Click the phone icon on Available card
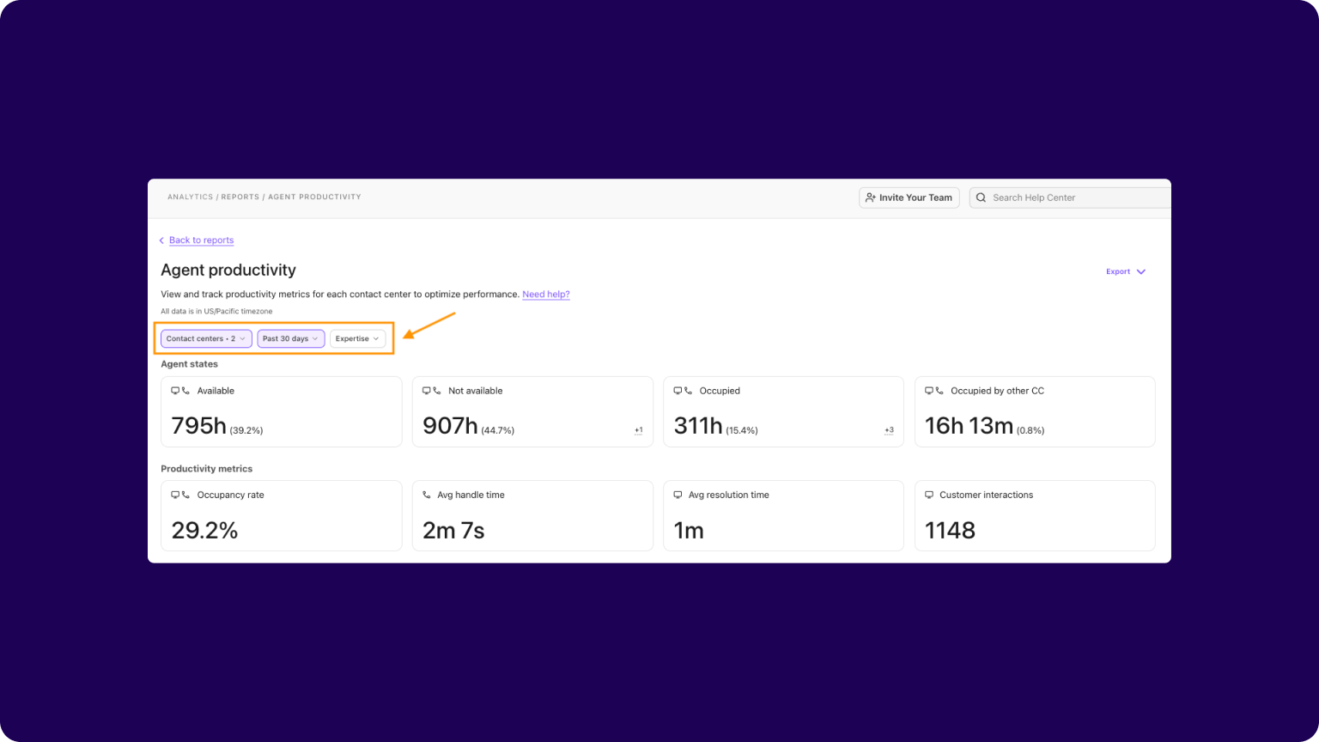This screenshot has height=742, width=1319. tap(185, 391)
